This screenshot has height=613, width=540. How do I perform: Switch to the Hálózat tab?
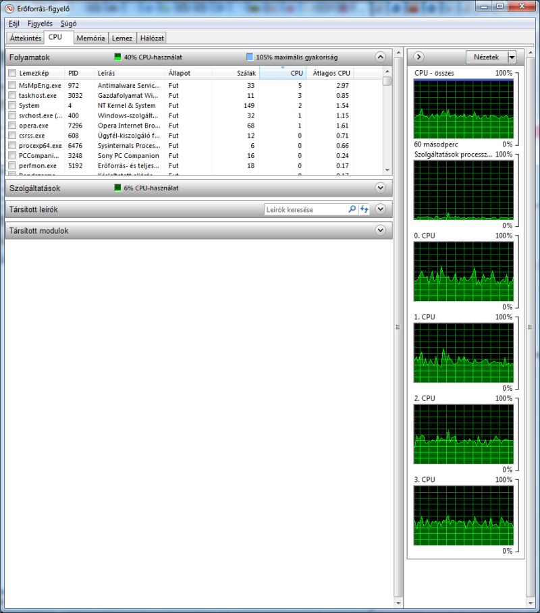click(x=152, y=38)
